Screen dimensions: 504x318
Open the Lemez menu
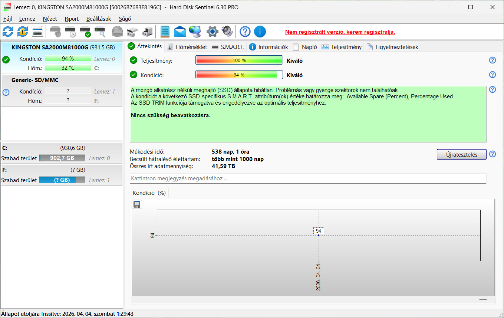27,19
